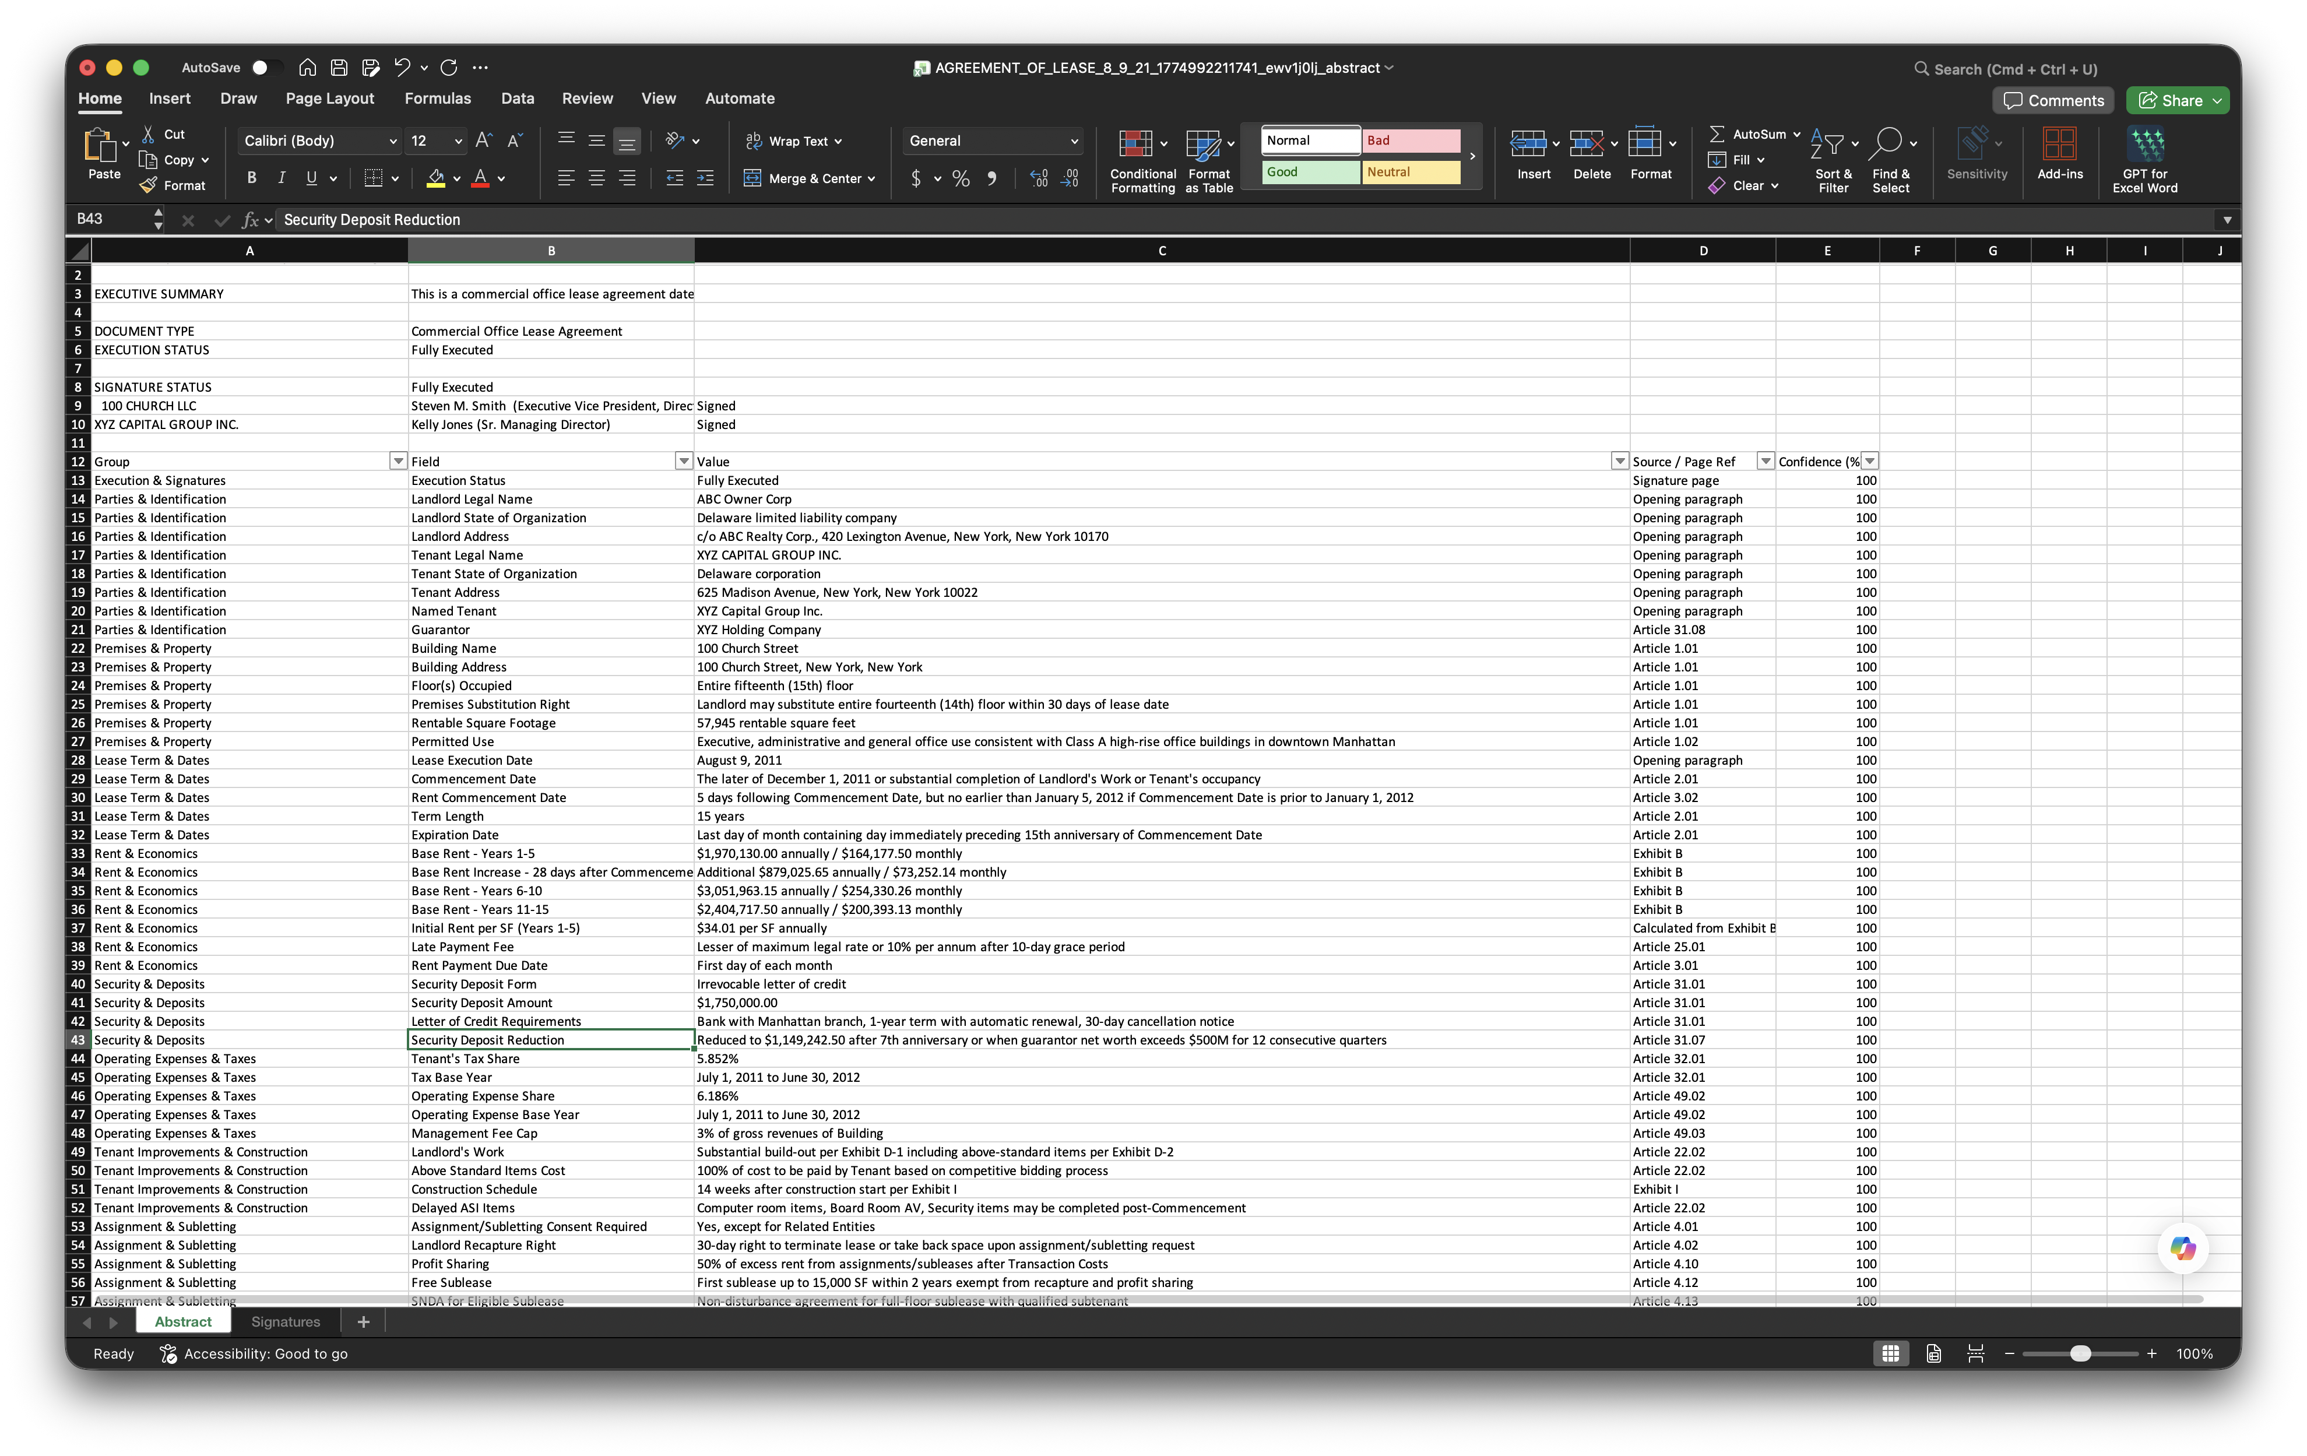Open Conditional Formatting
The width and height of the screenshot is (2307, 1456).
coord(1143,161)
